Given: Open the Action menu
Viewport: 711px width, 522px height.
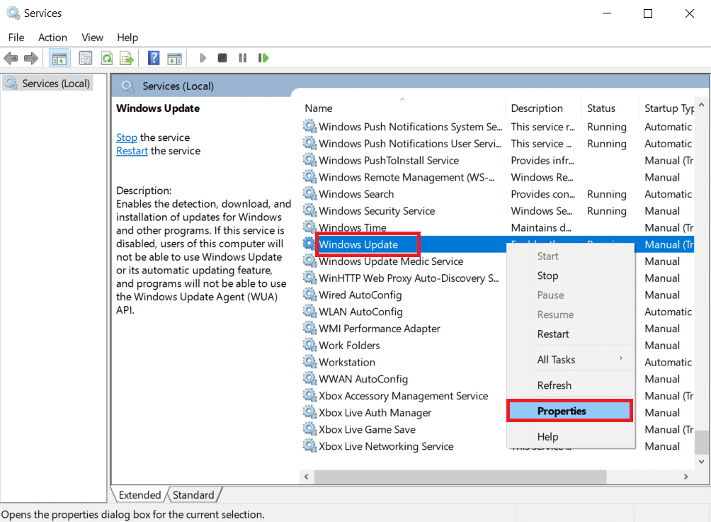Looking at the screenshot, I should 52,37.
